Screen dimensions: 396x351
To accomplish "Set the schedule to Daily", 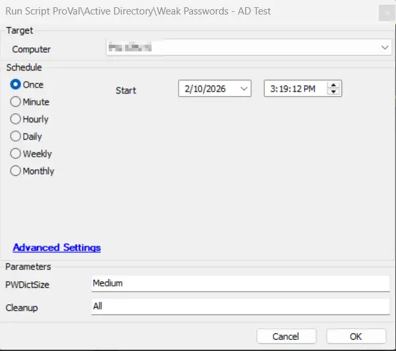I will pos(15,136).
